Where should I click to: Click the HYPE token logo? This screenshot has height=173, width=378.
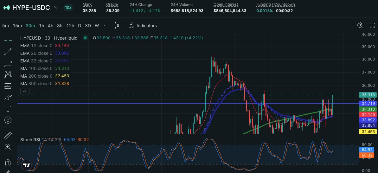[7, 8]
